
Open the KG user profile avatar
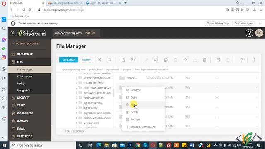[259, 33]
